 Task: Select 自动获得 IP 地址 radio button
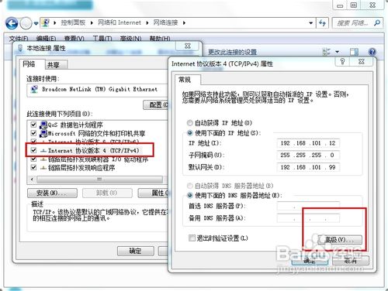190,123
